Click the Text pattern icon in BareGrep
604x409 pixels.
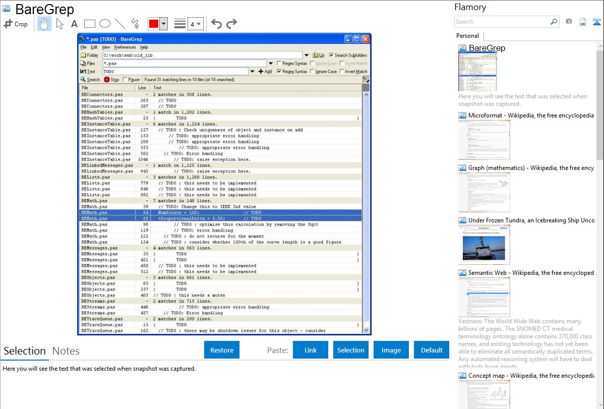(83, 71)
